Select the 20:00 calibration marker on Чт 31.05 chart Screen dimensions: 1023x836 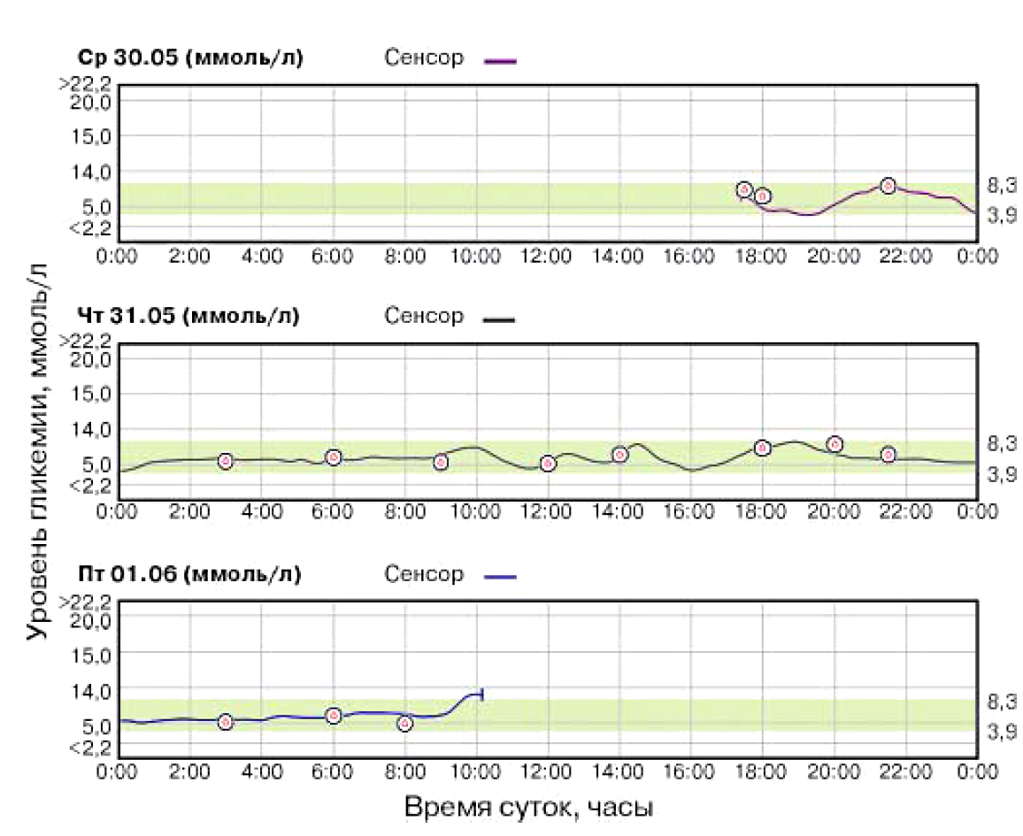[835, 444]
